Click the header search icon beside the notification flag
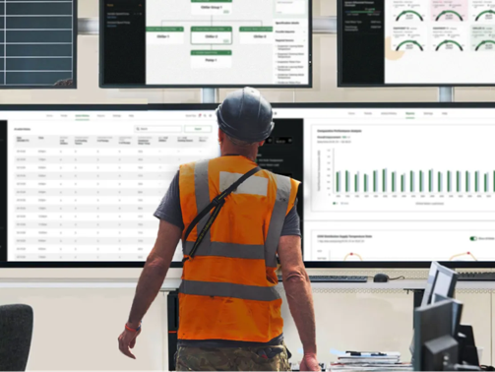Viewport: 495px width, 372px height. coord(205,116)
